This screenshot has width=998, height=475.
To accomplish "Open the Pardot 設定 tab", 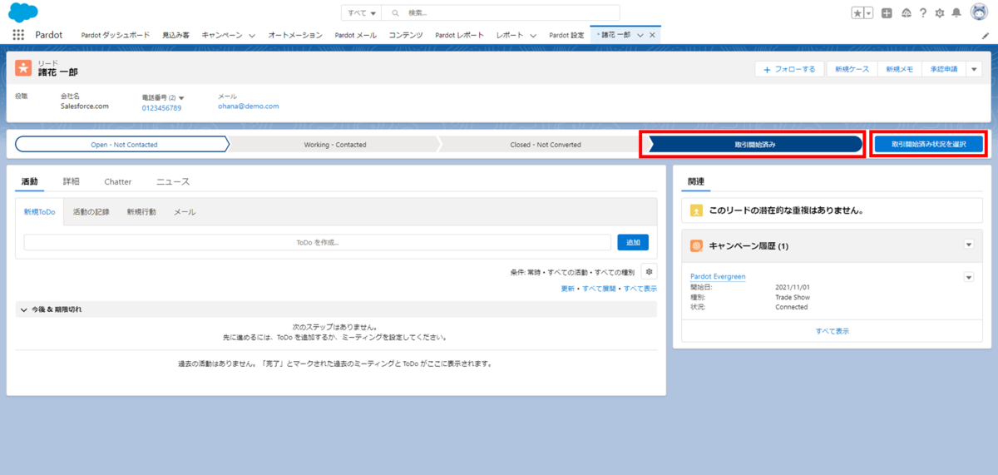I will click(566, 35).
